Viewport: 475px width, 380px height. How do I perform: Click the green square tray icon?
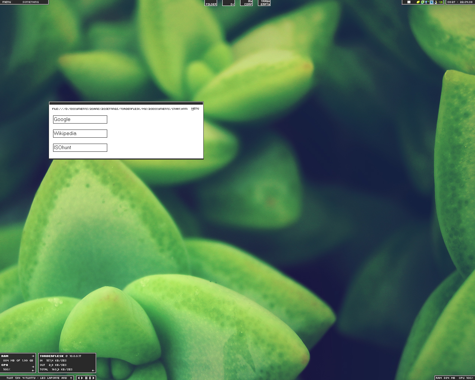click(x=423, y=2)
